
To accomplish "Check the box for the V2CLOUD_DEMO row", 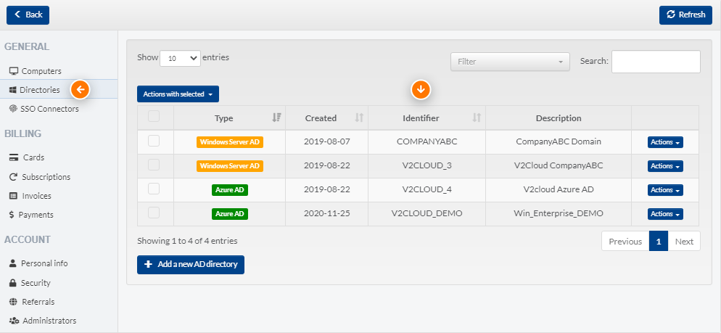I will (x=154, y=213).
